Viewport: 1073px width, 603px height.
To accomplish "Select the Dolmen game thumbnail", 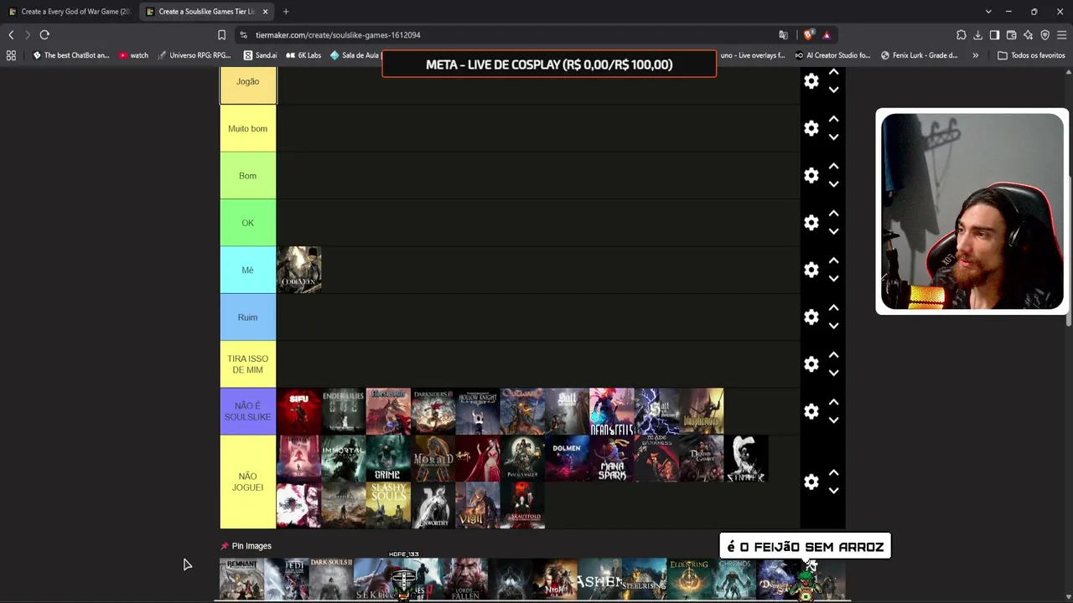I will pyautogui.click(x=568, y=458).
